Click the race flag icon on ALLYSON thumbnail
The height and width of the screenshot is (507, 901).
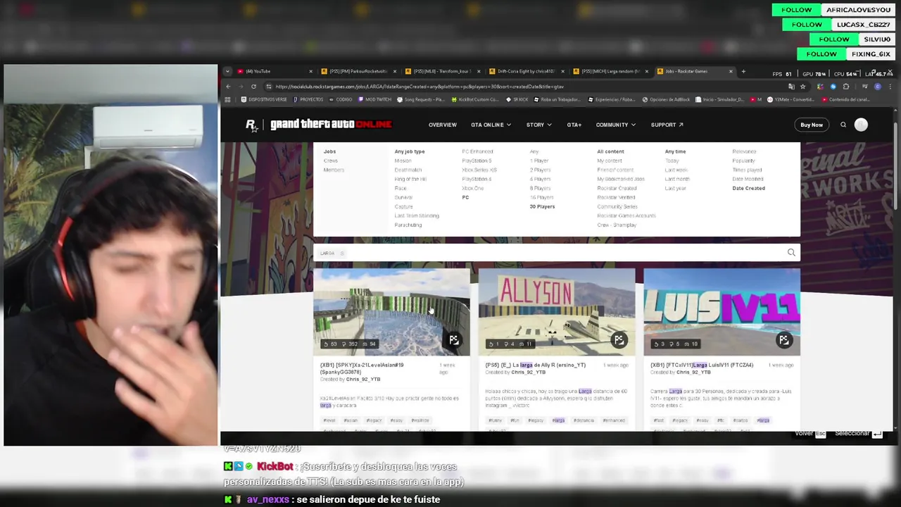point(619,340)
